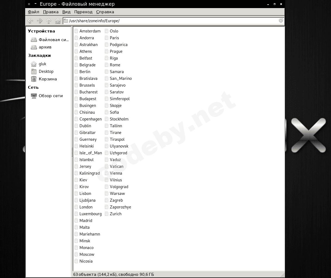The width and height of the screenshot is (331, 278).
Task: Select the архив device label
Action: [x=45, y=47]
